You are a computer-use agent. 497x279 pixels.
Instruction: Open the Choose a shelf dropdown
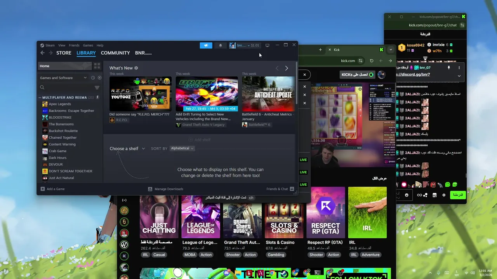point(127,148)
